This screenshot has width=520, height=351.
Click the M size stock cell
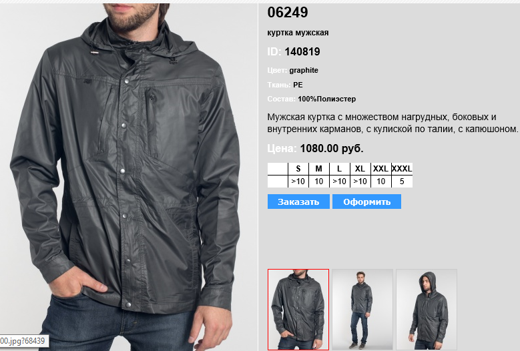coord(318,182)
